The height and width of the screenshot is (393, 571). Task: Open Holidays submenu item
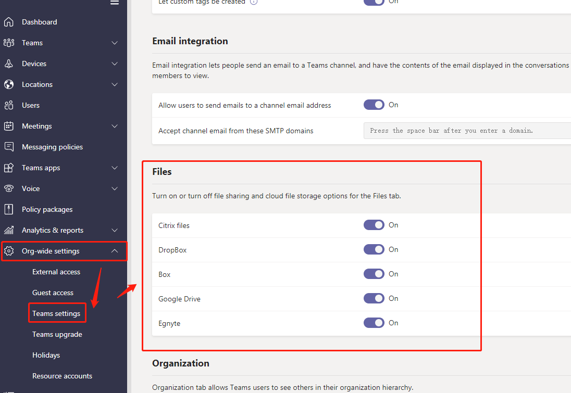(46, 355)
